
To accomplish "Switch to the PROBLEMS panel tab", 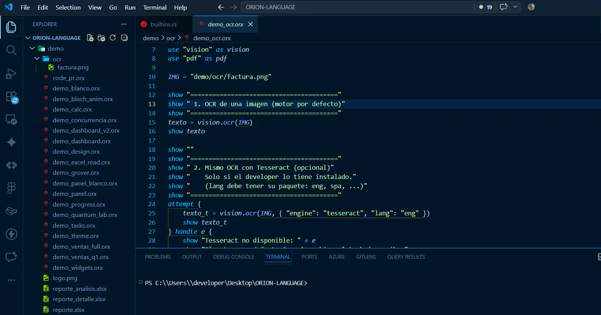I will (x=158, y=257).
